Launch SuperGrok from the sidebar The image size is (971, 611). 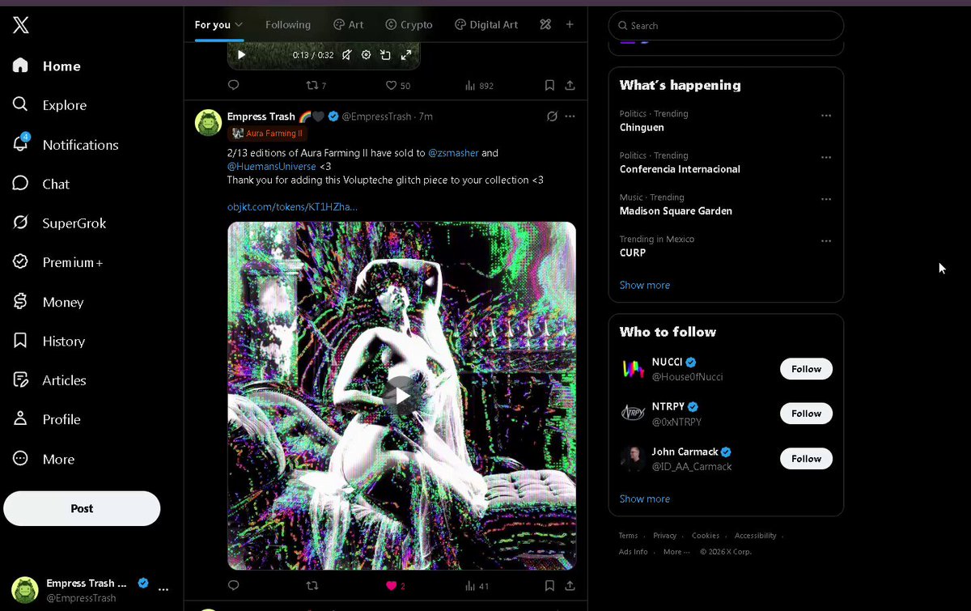tap(59, 223)
